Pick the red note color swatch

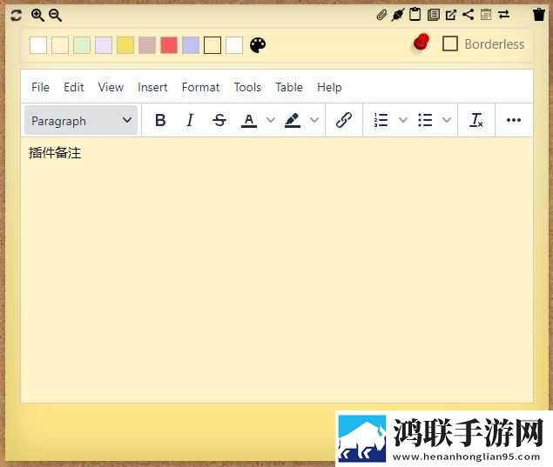(x=169, y=45)
